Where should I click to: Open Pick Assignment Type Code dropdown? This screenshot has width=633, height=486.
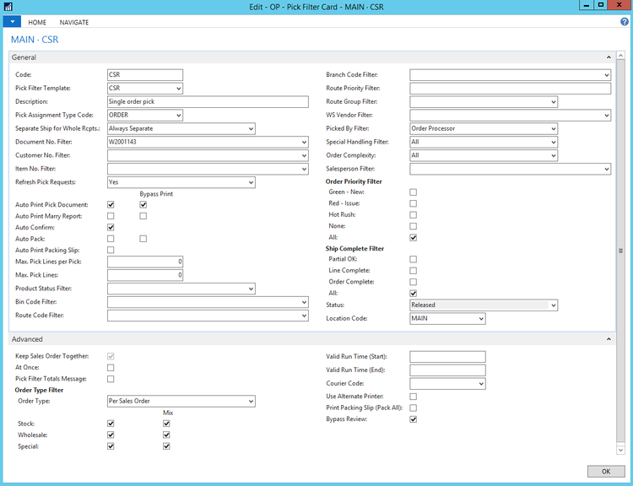pos(178,116)
